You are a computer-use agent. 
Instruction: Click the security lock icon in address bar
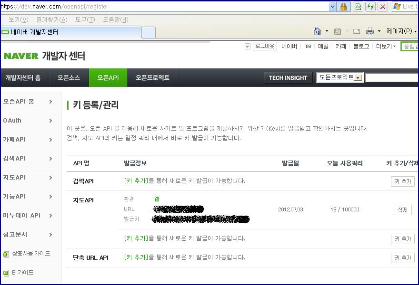pos(344,6)
